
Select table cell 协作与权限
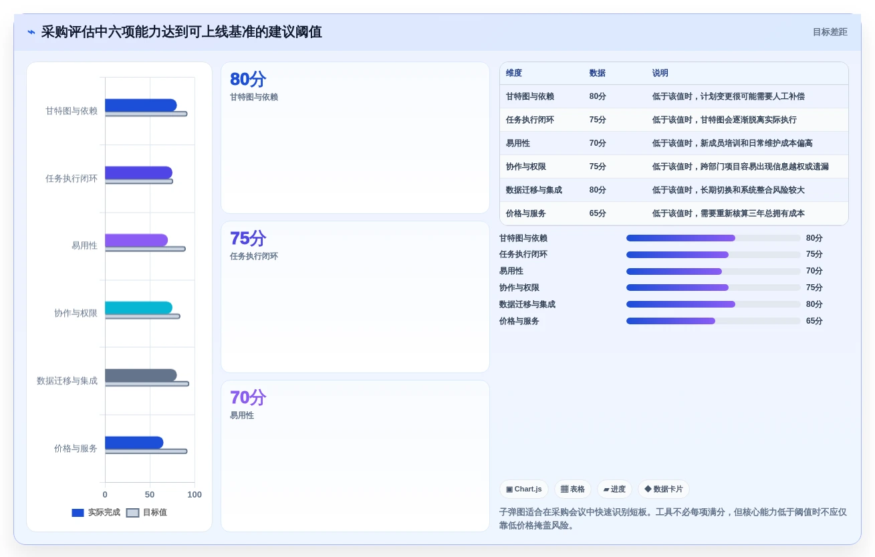[526, 166]
